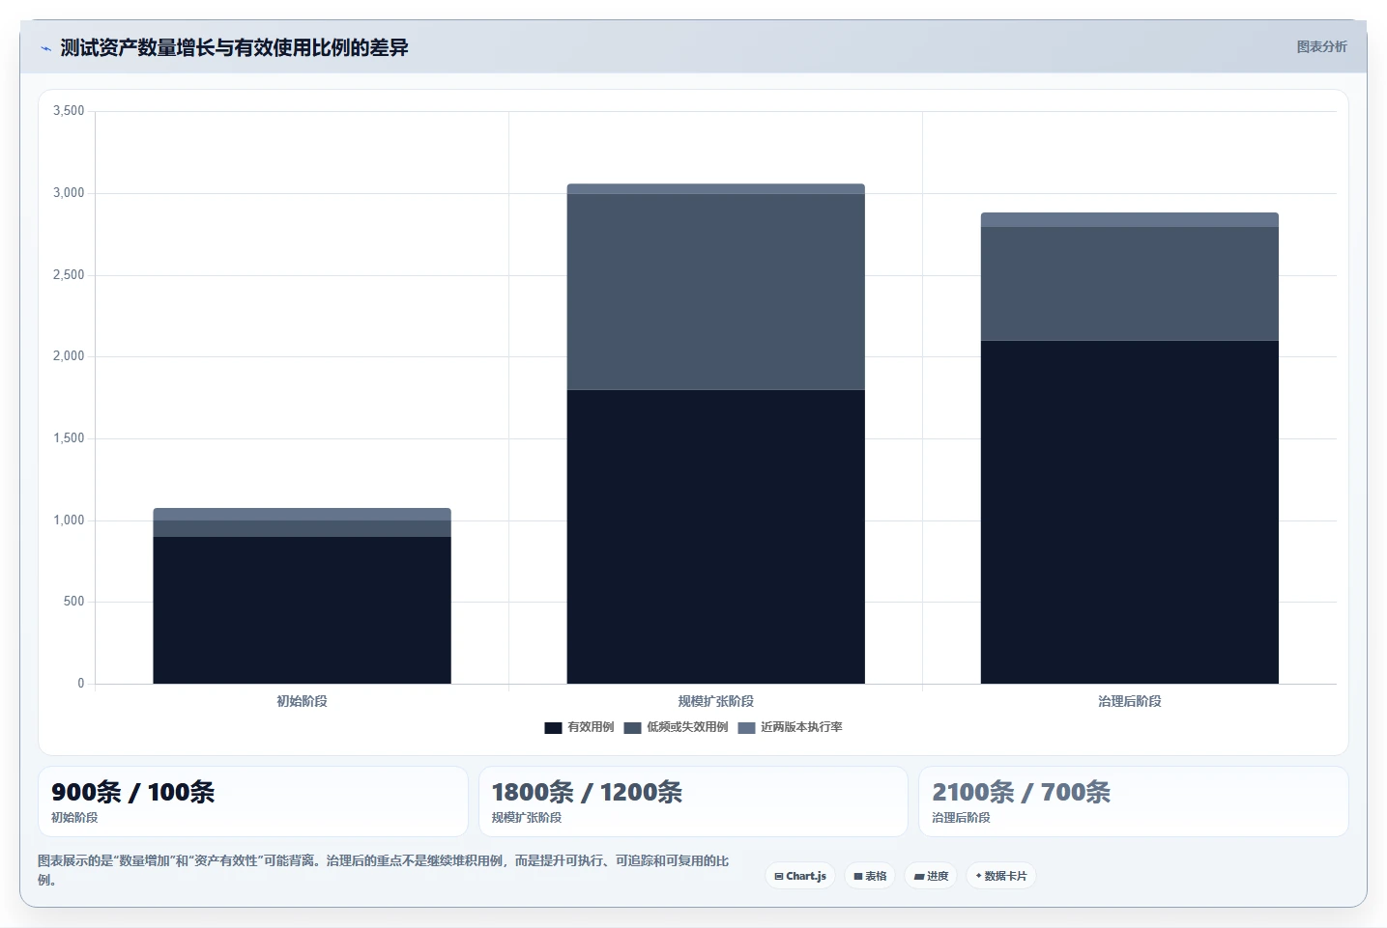The image size is (1387, 928).
Task: Click the 治理后阶段 caption under 2100条 card
Action: [x=961, y=817]
